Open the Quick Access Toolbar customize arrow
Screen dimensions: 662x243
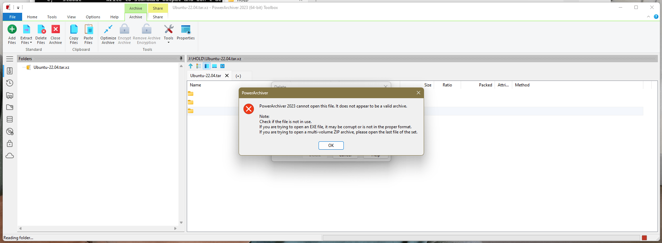[x=18, y=7]
